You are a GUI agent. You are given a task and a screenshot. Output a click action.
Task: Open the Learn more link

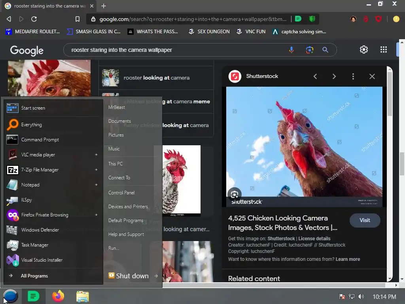tap(348, 259)
